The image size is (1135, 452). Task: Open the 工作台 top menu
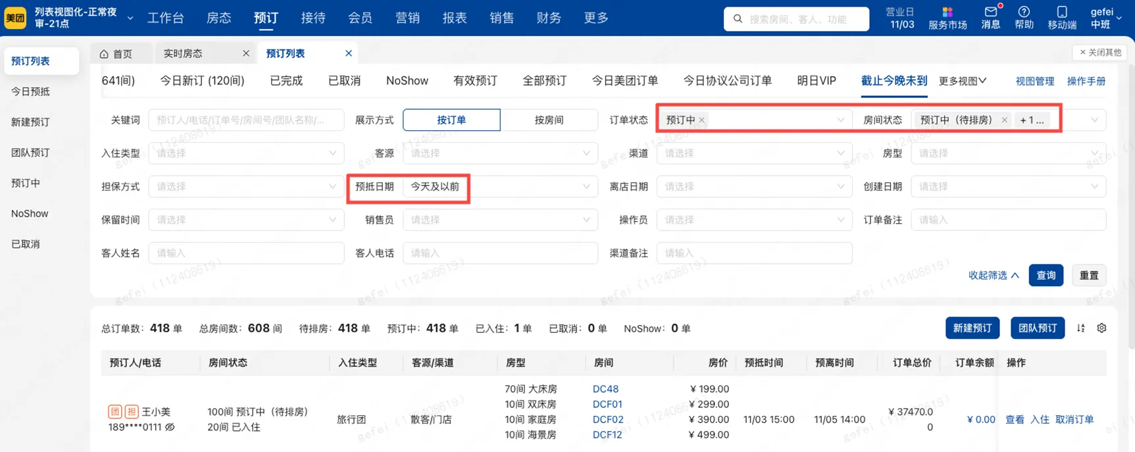point(166,18)
